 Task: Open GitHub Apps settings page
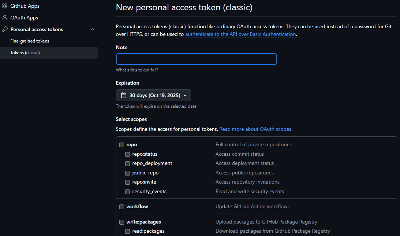(25, 6)
